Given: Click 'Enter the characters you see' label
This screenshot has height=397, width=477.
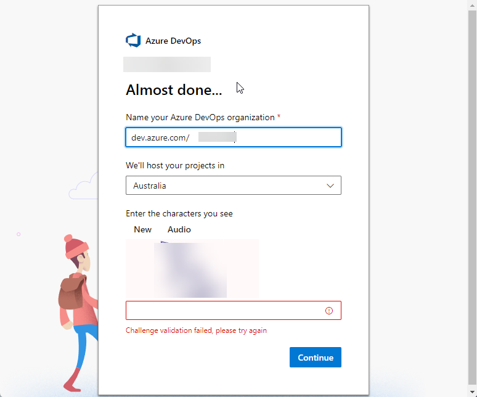Looking at the screenshot, I should (x=179, y=213).
